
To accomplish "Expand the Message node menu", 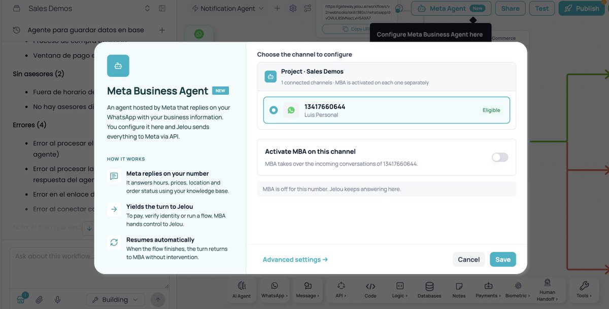I will 308,290.
